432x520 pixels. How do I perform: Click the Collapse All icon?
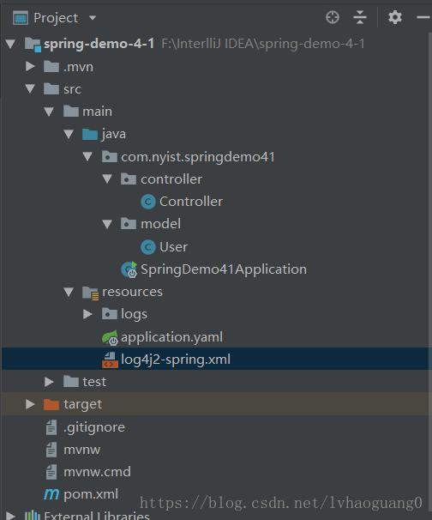click(x=360, y=17)
